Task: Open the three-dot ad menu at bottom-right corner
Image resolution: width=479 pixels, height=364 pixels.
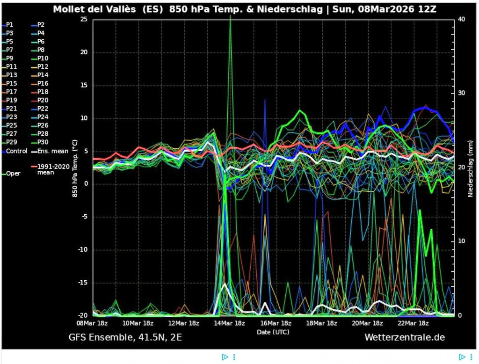Action: 472,357
